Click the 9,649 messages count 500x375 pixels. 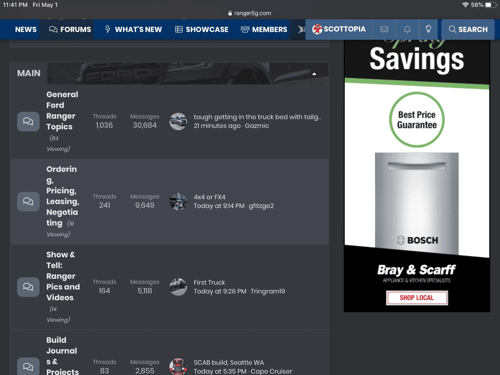(x=145, y=205)
